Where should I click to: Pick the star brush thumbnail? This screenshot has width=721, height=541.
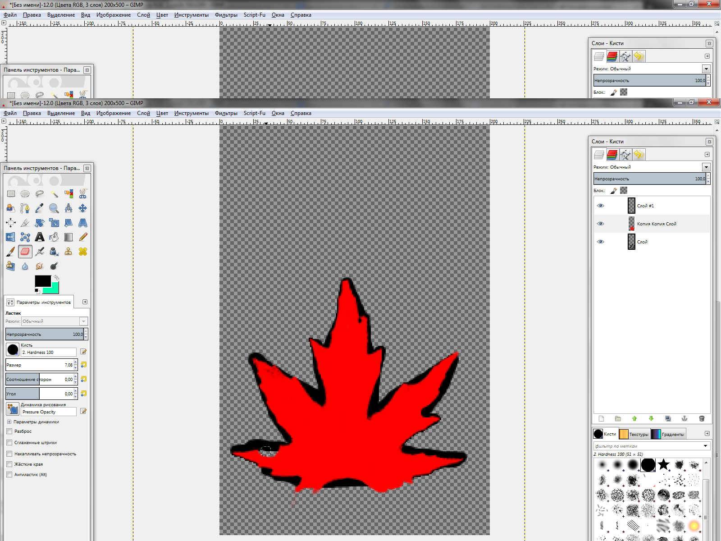[x=663, y=464]
